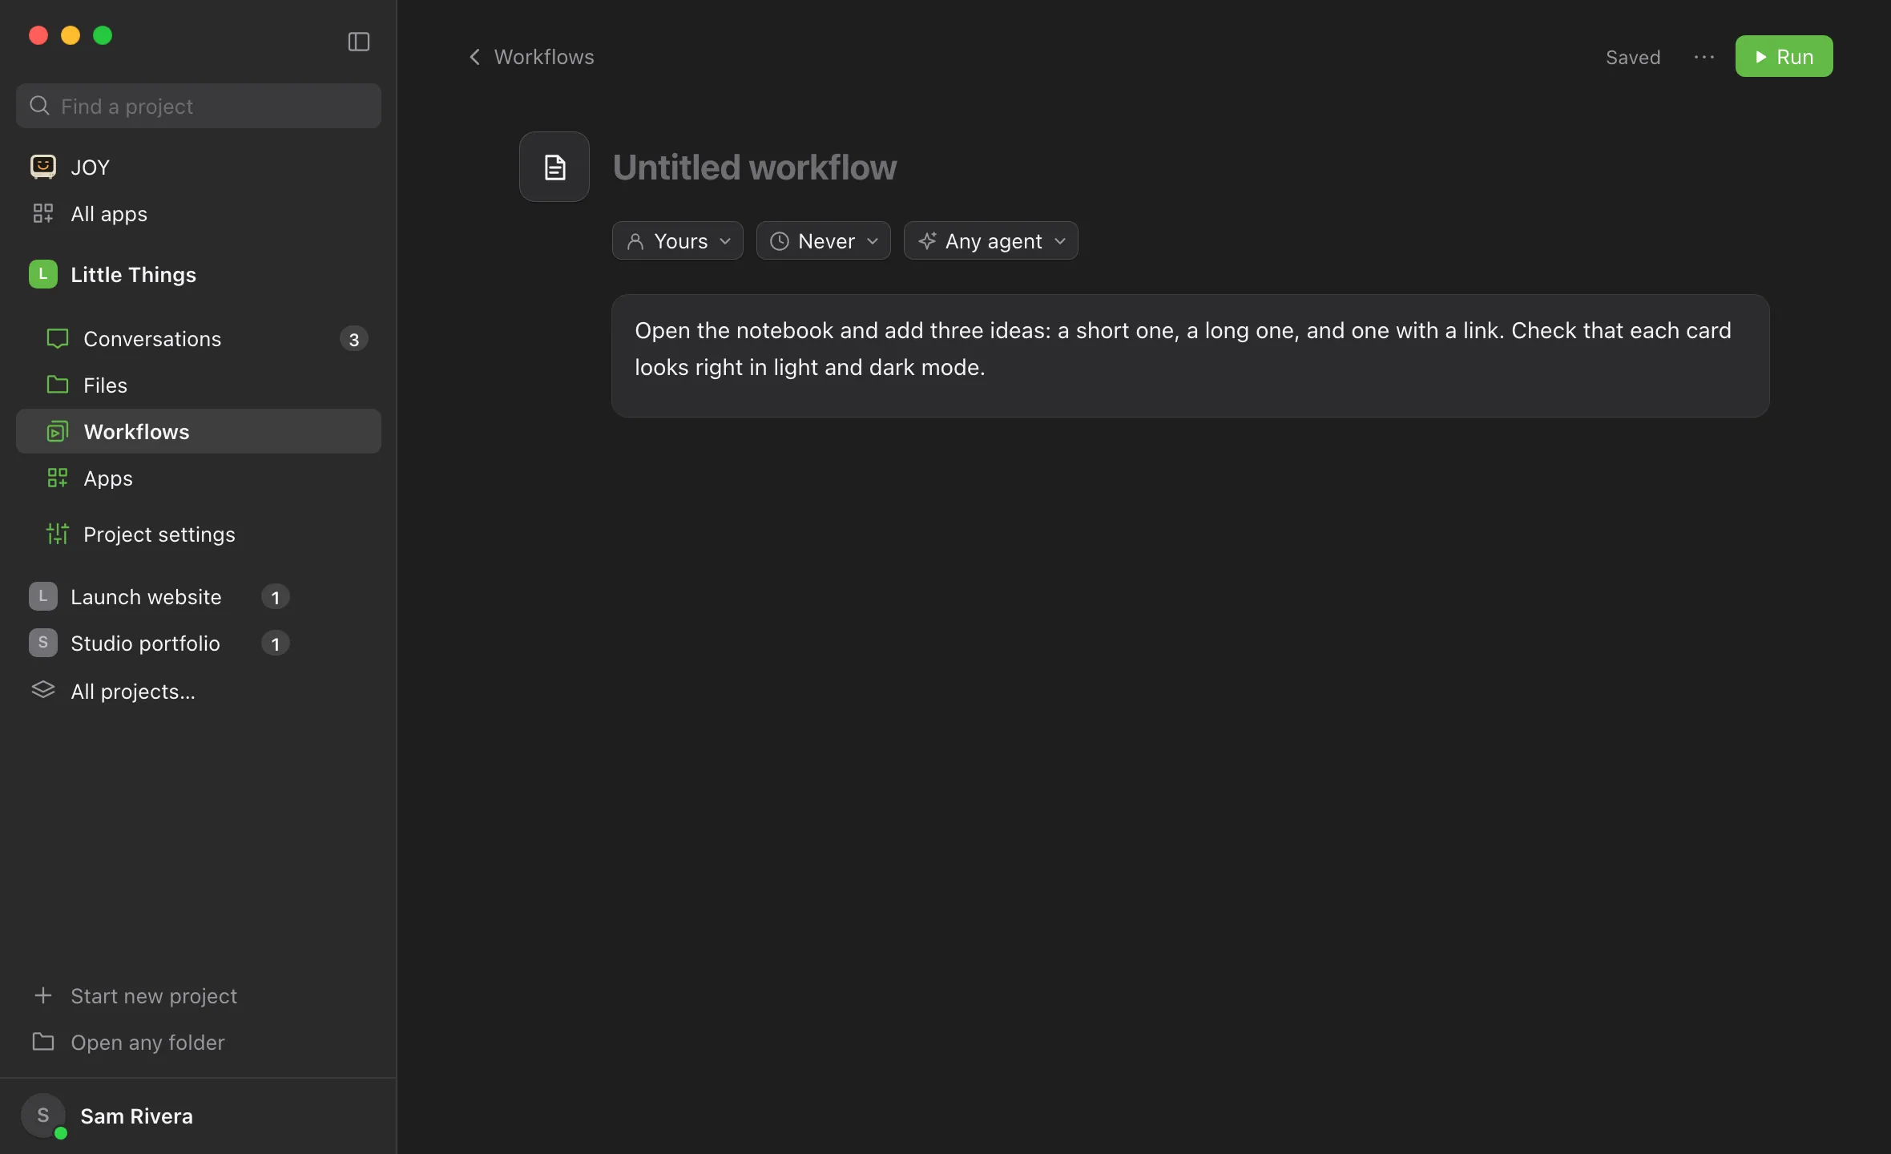
Task: Run the workflow
Action: coord(1784,56)
